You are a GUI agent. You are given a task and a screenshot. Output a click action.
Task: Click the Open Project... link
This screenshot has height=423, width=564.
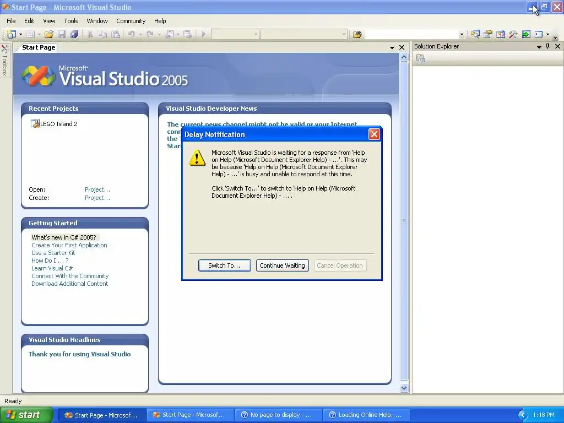coord(97,189)
